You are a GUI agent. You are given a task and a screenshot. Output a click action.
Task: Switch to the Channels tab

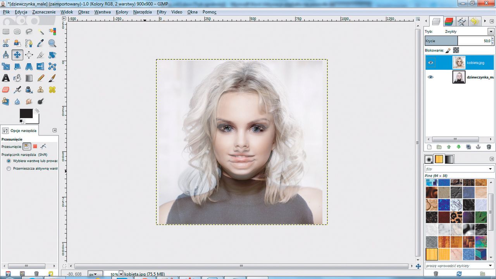click(449, 21)
